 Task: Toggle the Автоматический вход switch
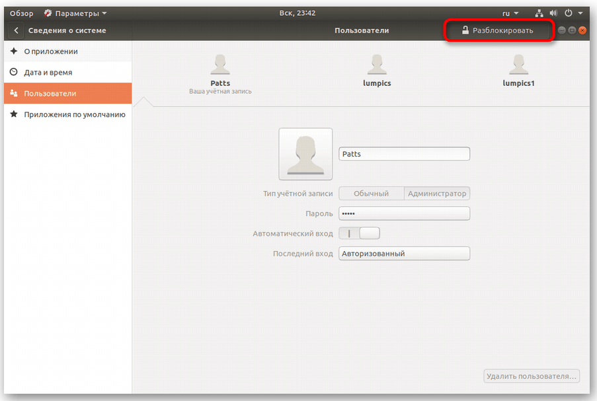pos(360,233)
